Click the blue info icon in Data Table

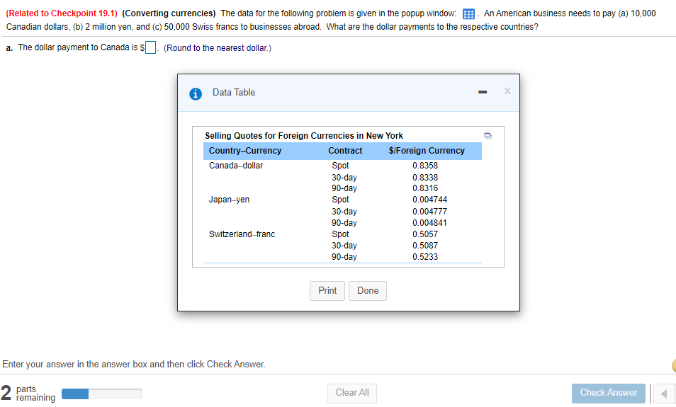[196, 93]
